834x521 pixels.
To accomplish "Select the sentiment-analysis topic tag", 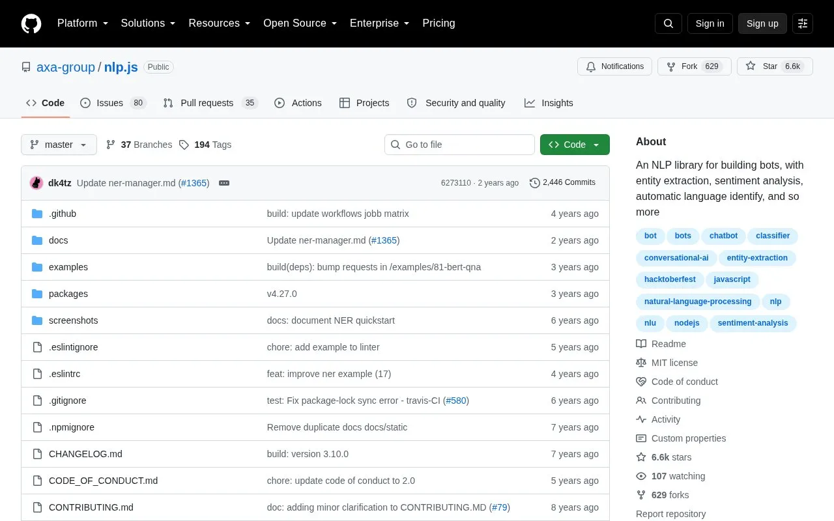I will 753,323.
